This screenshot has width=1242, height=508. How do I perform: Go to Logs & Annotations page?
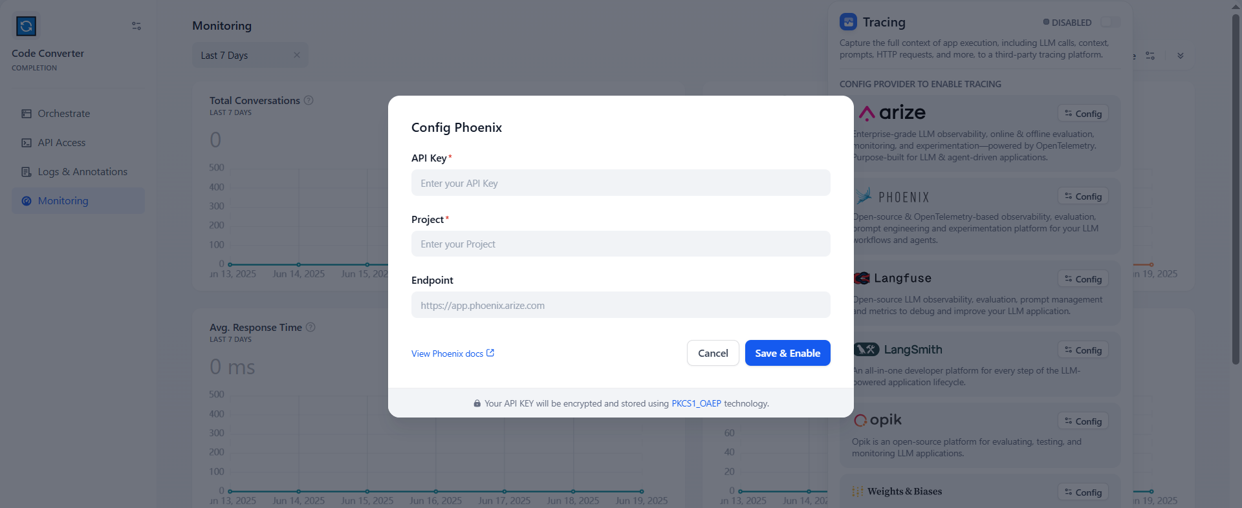pyautogui.click(x=82, y=172)
